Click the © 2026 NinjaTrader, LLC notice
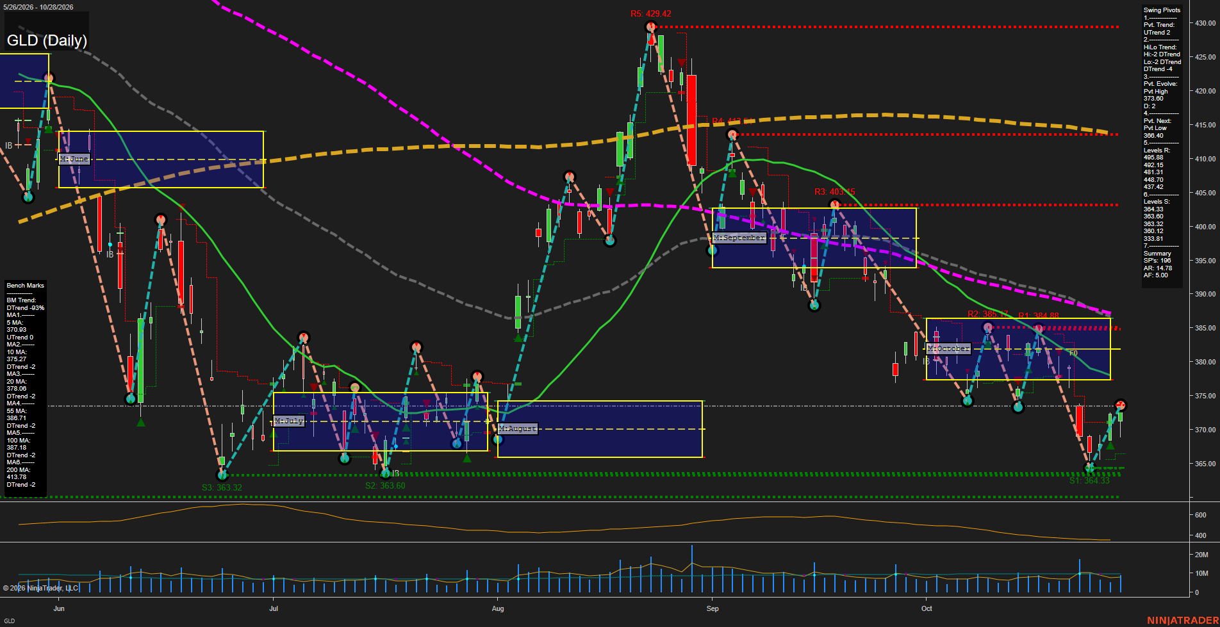 click(x=40, y=588)
